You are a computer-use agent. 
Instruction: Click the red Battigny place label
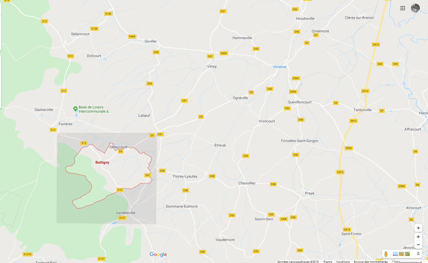pos(102,162)
